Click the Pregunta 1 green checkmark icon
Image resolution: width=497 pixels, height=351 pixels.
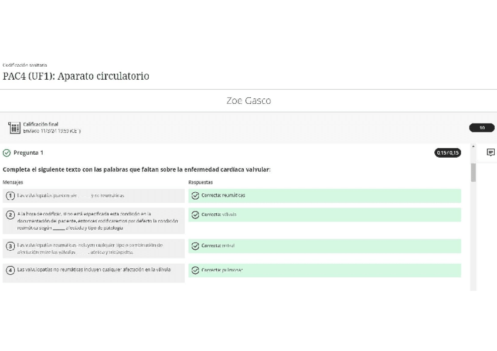click(x=6, y=153)
